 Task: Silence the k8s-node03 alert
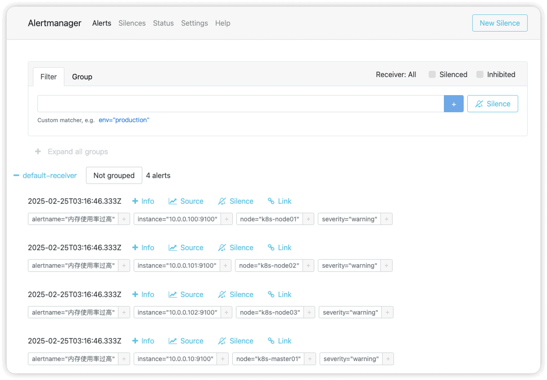pyautogui.click(x=235, y=294)
